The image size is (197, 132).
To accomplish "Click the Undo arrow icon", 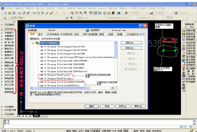I will (57, 13).
